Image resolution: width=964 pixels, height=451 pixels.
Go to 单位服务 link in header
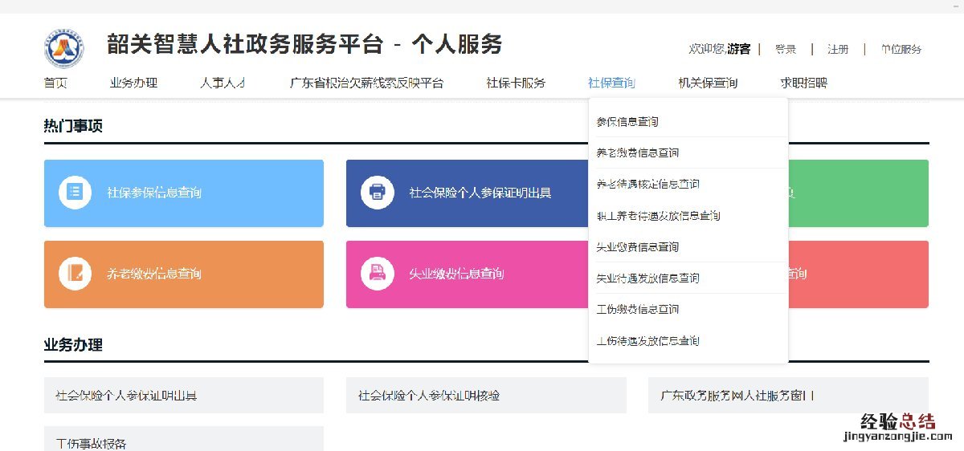901,49
